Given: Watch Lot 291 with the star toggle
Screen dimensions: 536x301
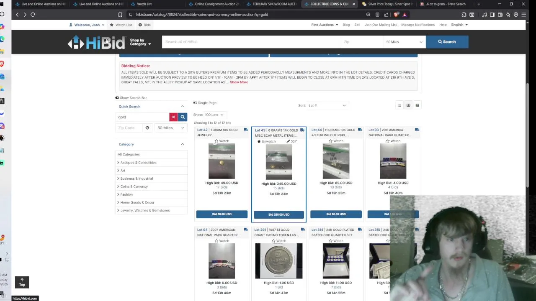Looking at the screenshot, I should coord(279,241).
